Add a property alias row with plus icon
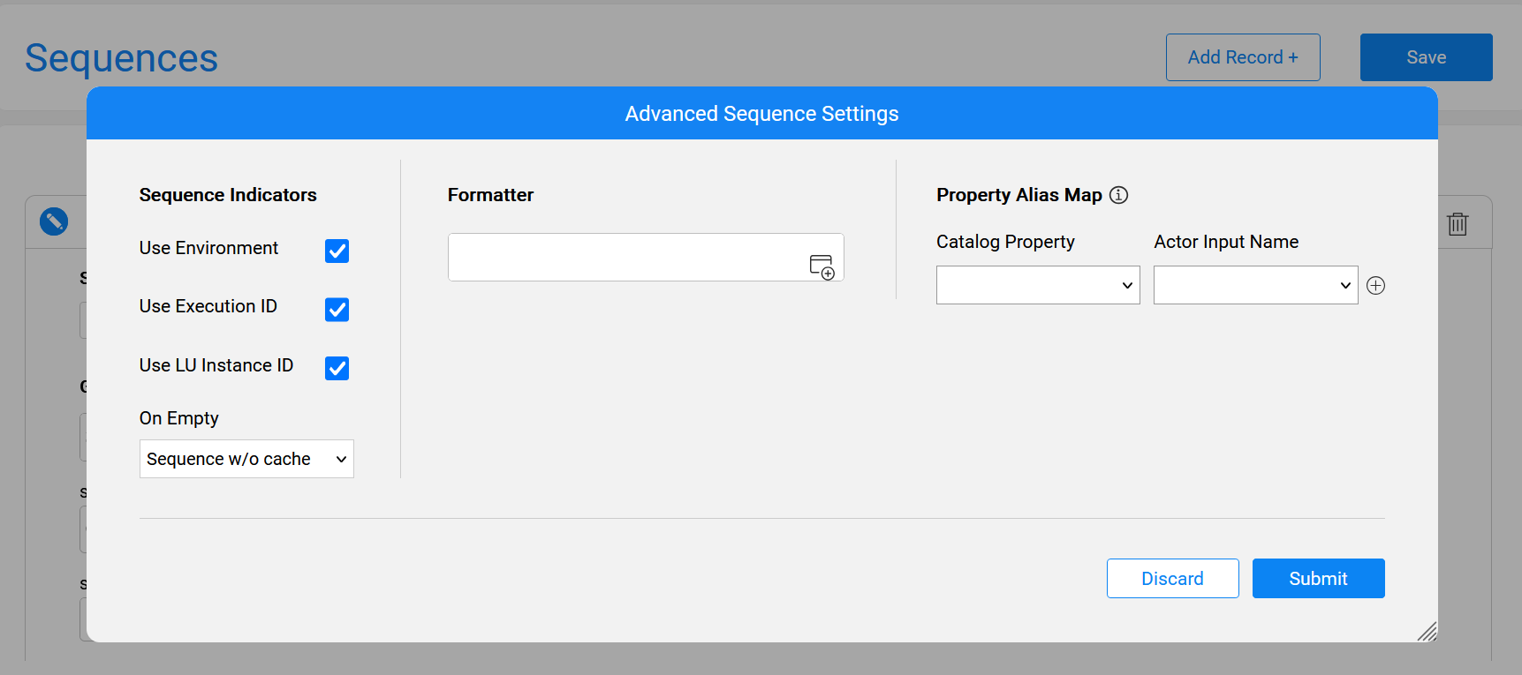 click(1375, 285)
